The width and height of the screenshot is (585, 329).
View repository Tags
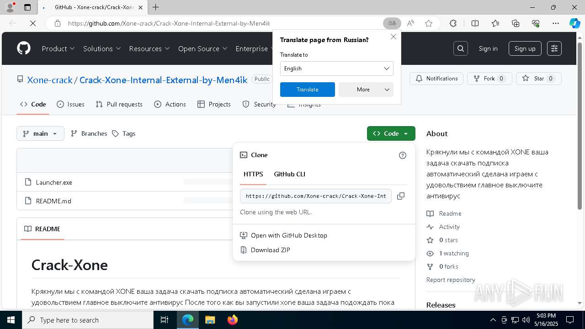[x=124, y=133]
